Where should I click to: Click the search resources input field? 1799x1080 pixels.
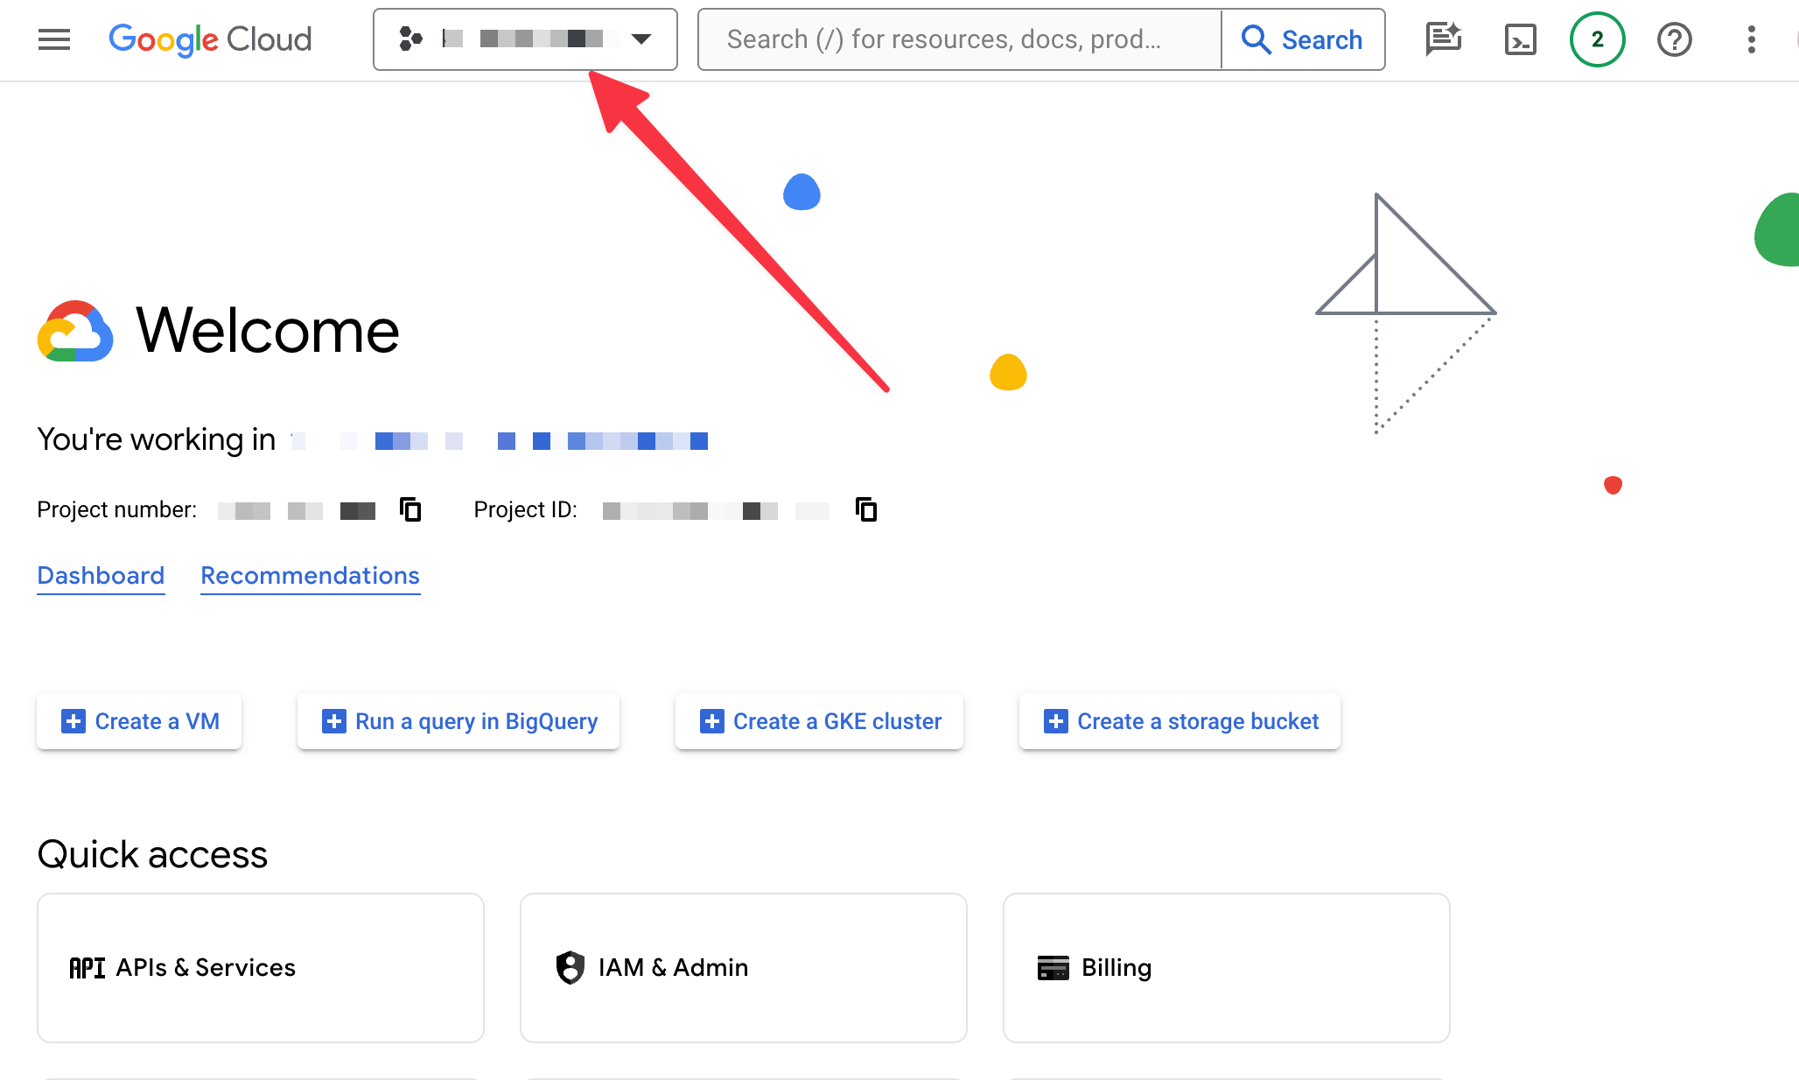(958, 39)
